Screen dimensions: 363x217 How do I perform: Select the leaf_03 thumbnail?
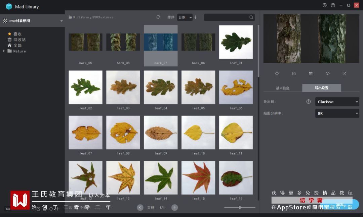click(123, 87)
